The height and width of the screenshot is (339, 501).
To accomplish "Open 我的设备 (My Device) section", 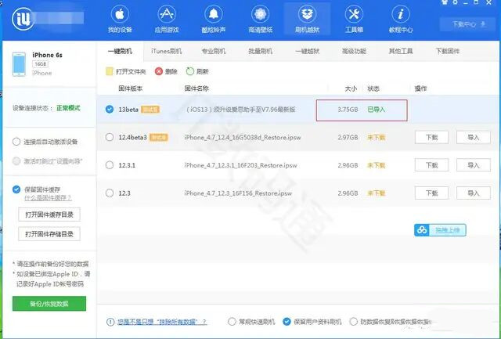I will [120, 19].
